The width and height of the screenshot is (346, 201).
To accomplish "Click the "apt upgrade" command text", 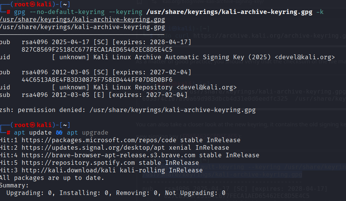I will click(x=88, y=133).
